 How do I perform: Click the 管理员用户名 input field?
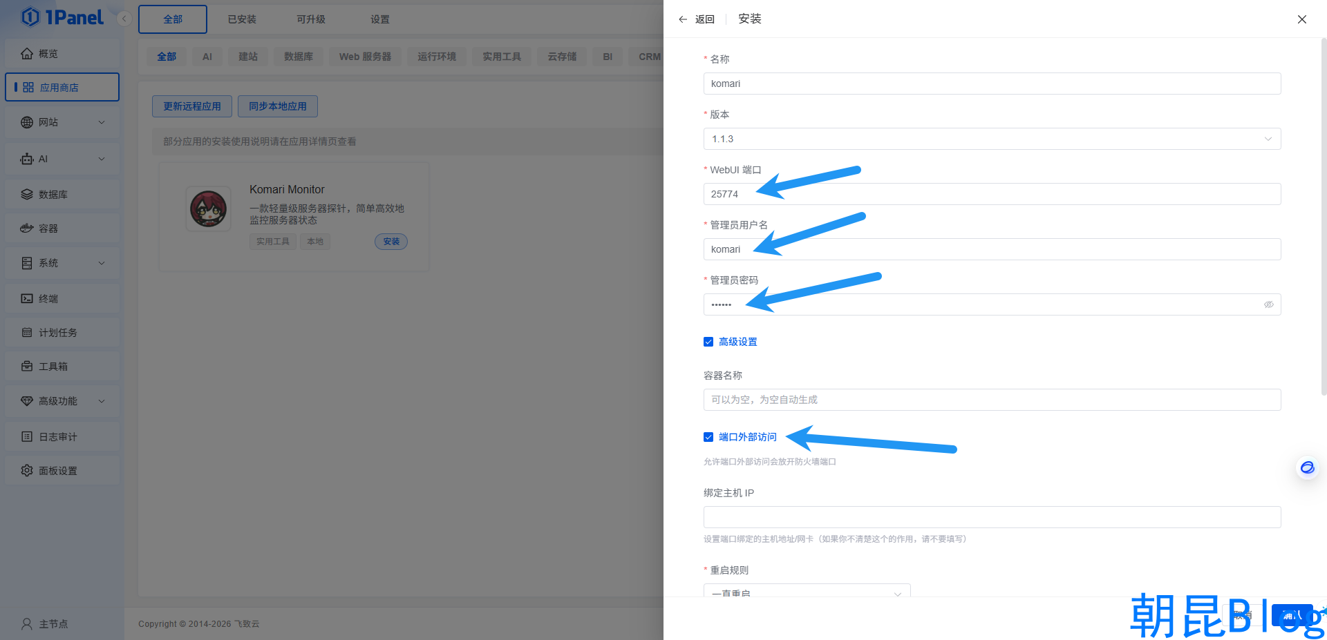pos(992,249)
